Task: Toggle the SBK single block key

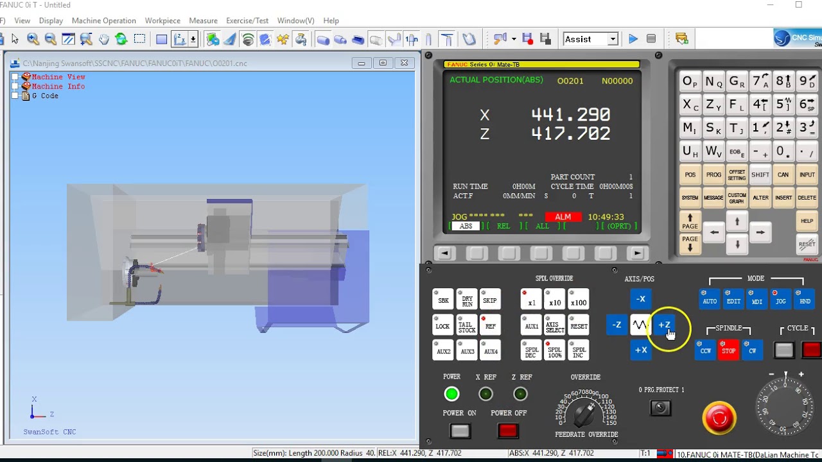Action: pyautogui.click(x=443, y=299)
